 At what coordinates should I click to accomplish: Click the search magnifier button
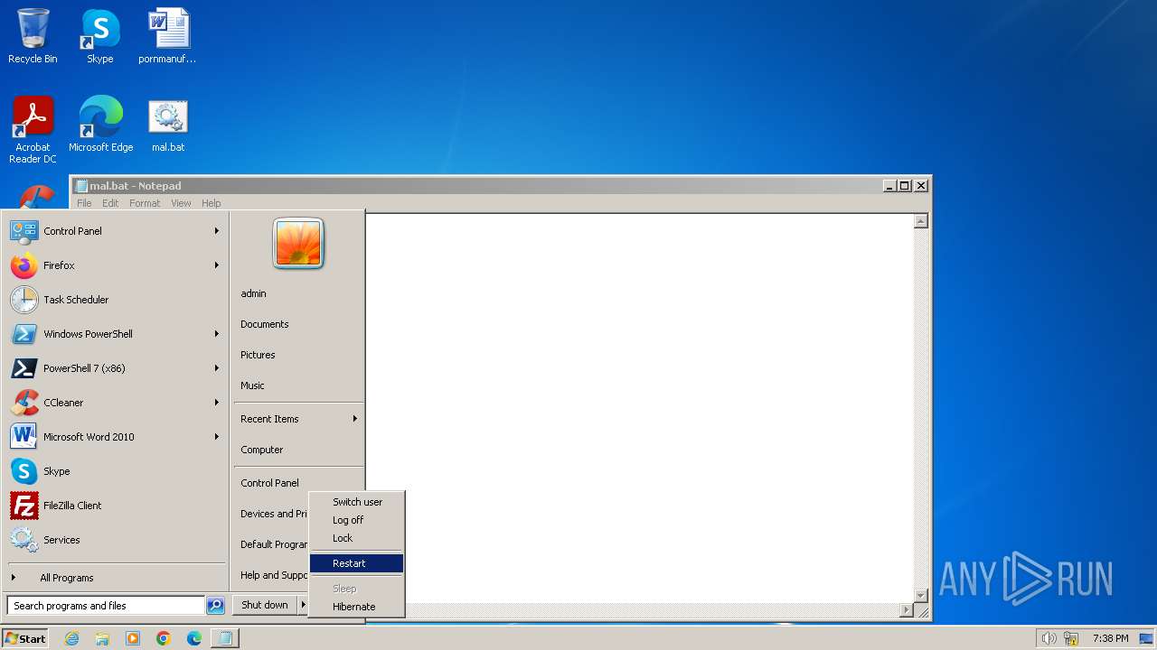pos(215,606)
